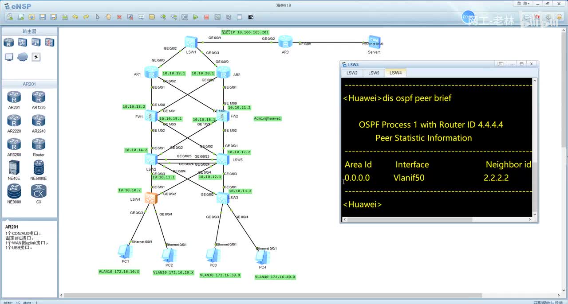Click the zoom in magnifier icon
This screenshot has width=568, height=304.
(x=163, y=17)
